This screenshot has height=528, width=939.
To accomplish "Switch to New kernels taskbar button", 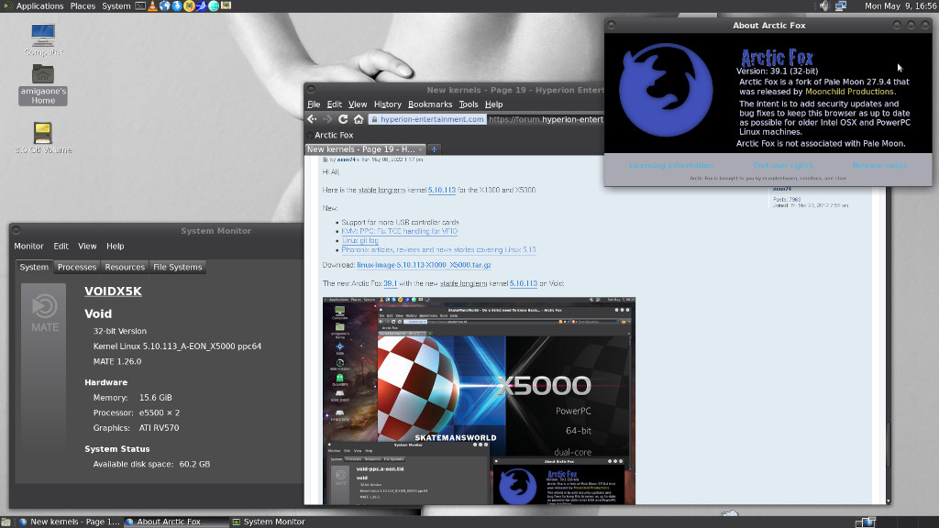I will 69,522.
